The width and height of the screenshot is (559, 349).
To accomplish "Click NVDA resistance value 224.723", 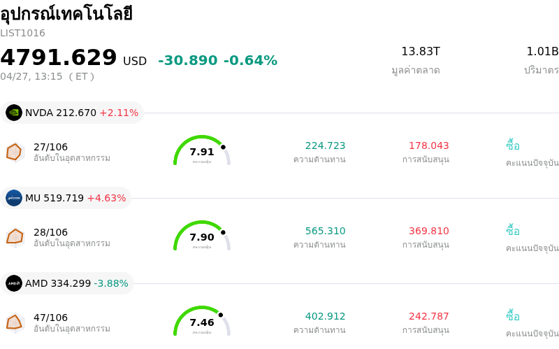I will click(325, 145).
